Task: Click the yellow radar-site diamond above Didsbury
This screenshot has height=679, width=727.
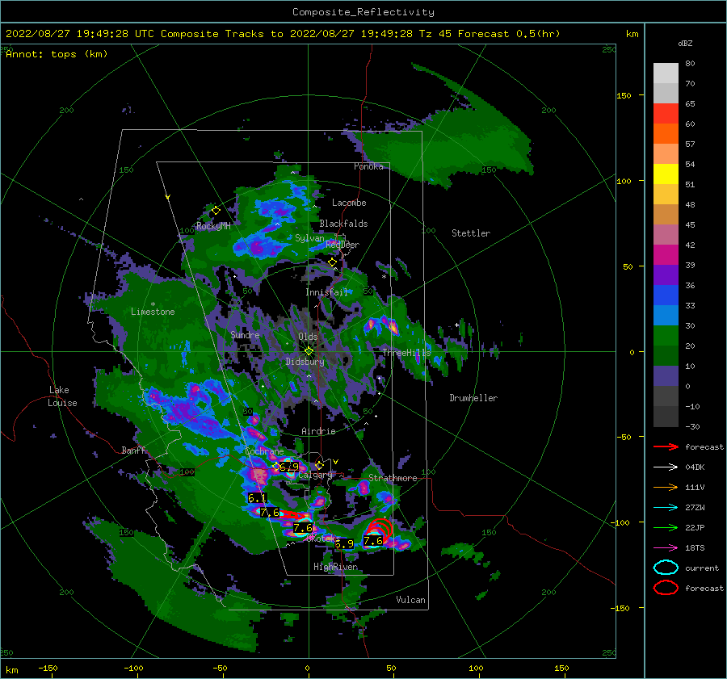Action: [x=309, y=351]
